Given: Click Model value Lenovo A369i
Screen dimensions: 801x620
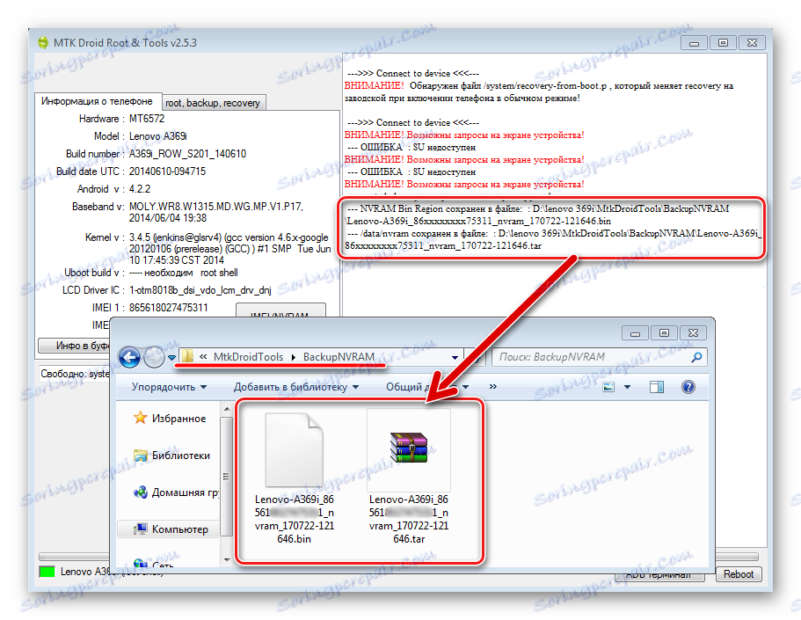Looking at the screenshot, I should click(158, 136).
